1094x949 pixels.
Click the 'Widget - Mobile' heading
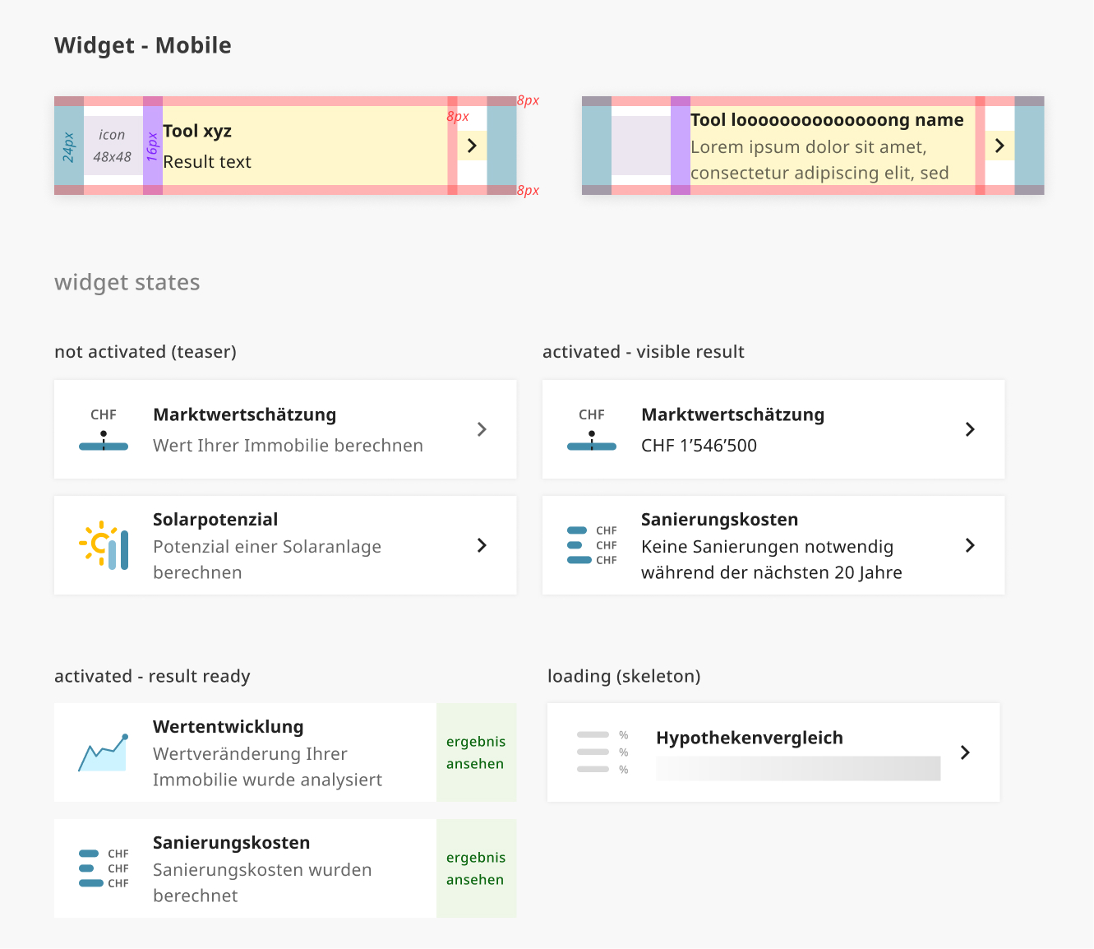click(x=143, y=45)
